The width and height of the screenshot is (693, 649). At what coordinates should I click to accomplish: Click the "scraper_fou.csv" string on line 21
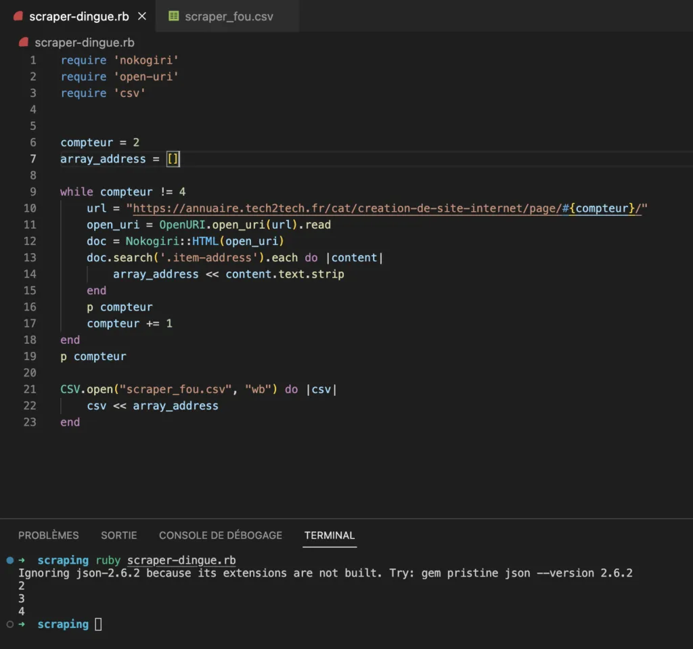(x=175, y=389)
